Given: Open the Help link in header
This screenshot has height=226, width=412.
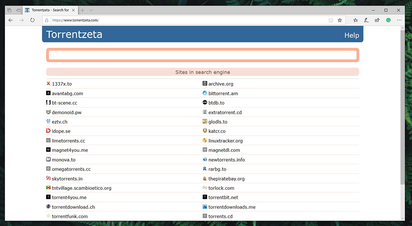Looking at the screenshot, I should [351, 35].
